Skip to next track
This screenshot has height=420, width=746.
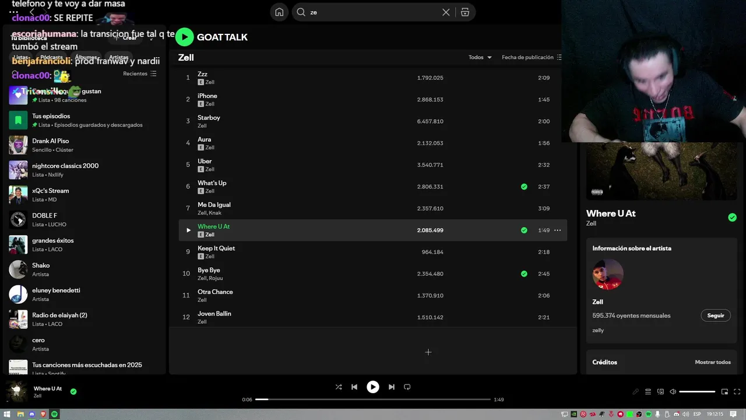(x=392, y=387)
